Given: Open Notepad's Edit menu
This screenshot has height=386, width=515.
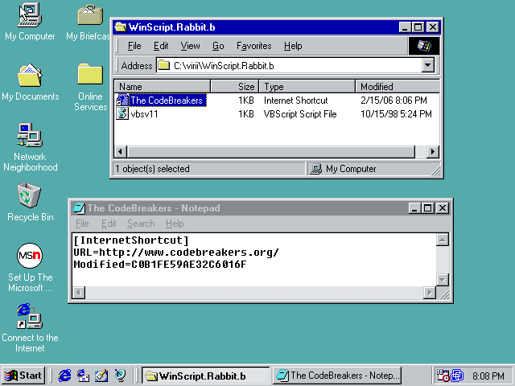Looking at the screenshot, I should coord(109,224).
